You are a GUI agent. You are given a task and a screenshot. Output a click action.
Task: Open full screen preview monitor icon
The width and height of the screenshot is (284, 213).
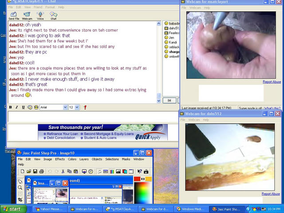click(x=84, y=171)
